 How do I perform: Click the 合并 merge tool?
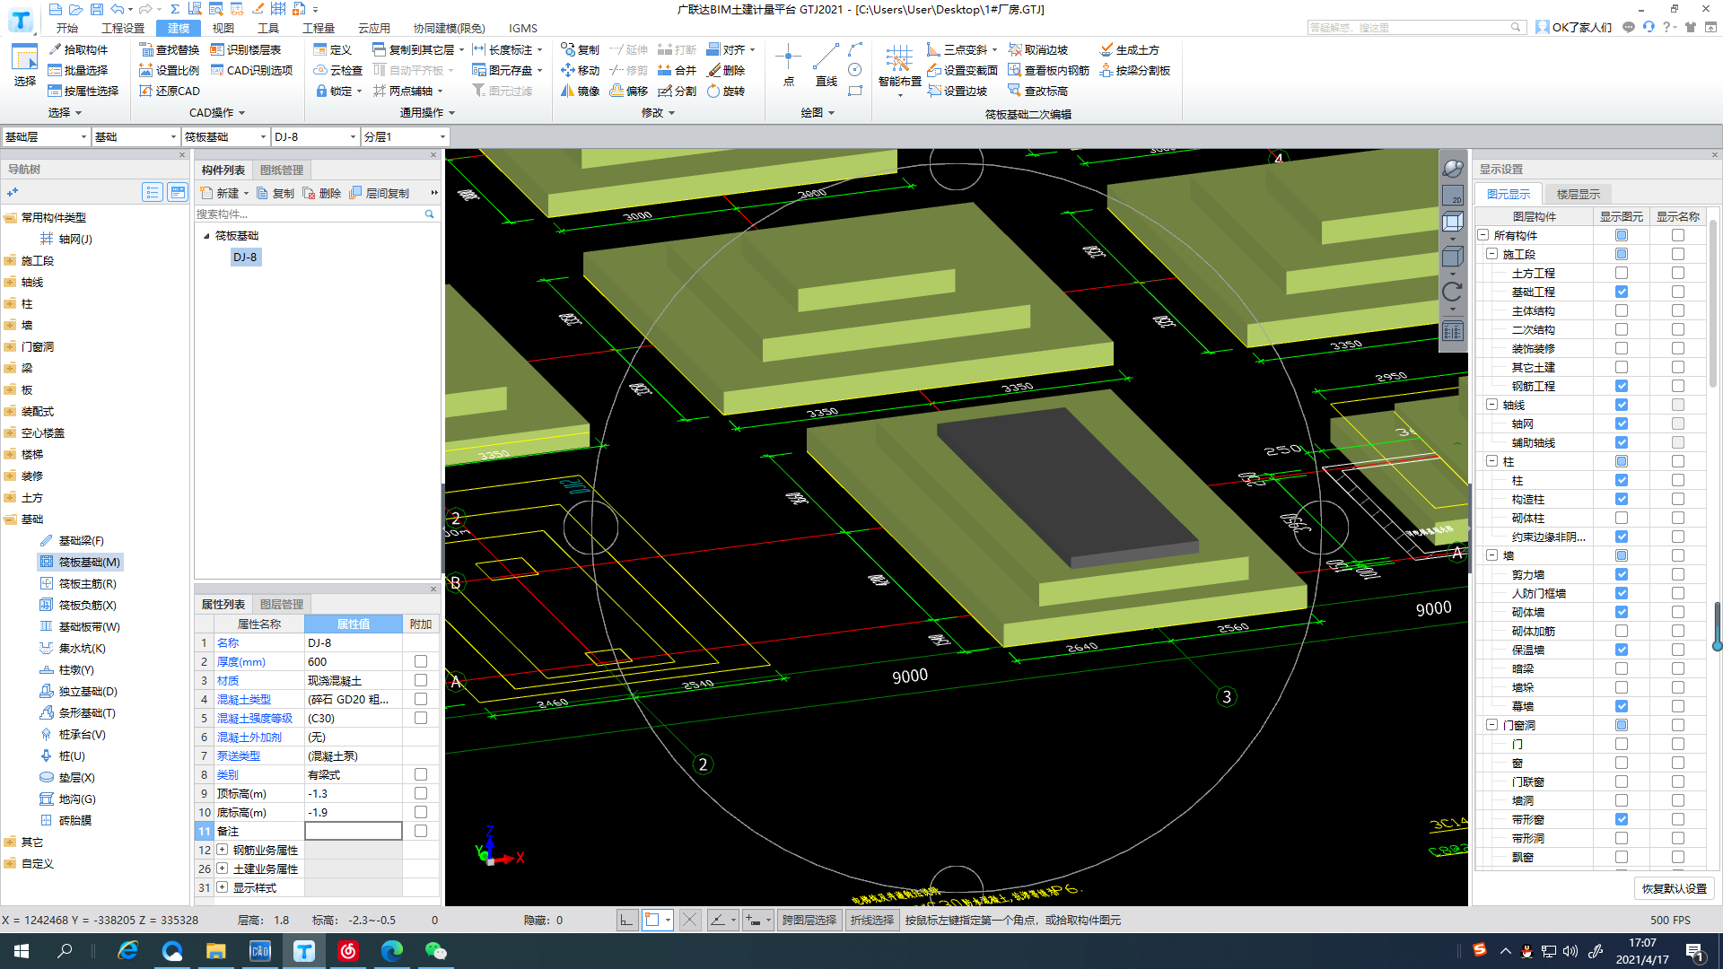click(x=677, y=70)
